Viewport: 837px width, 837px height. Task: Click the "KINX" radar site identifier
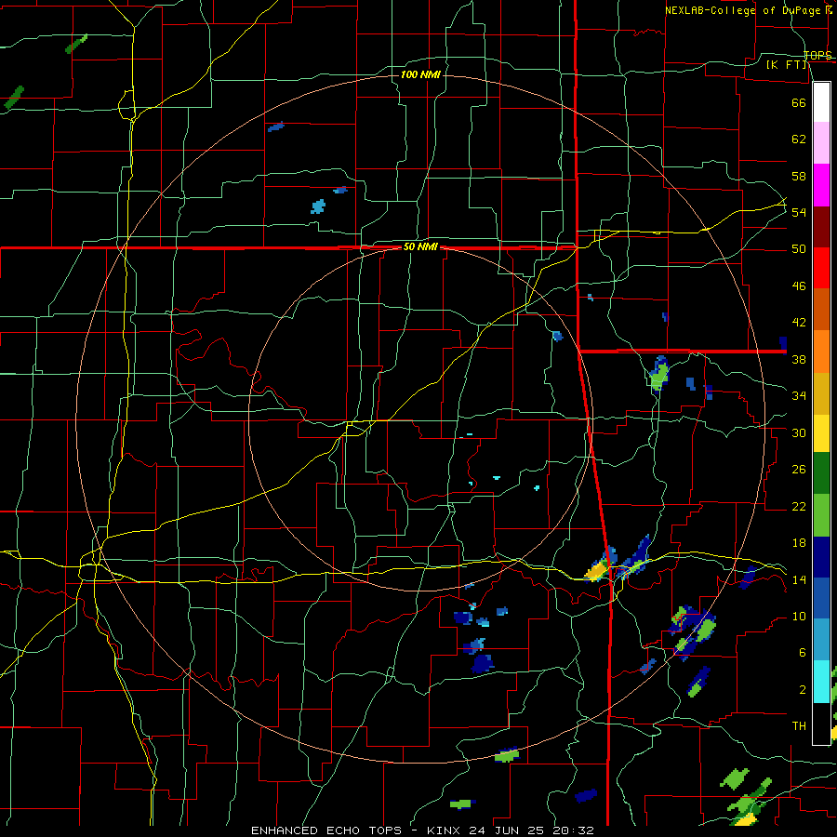click(x=445, y=830)
